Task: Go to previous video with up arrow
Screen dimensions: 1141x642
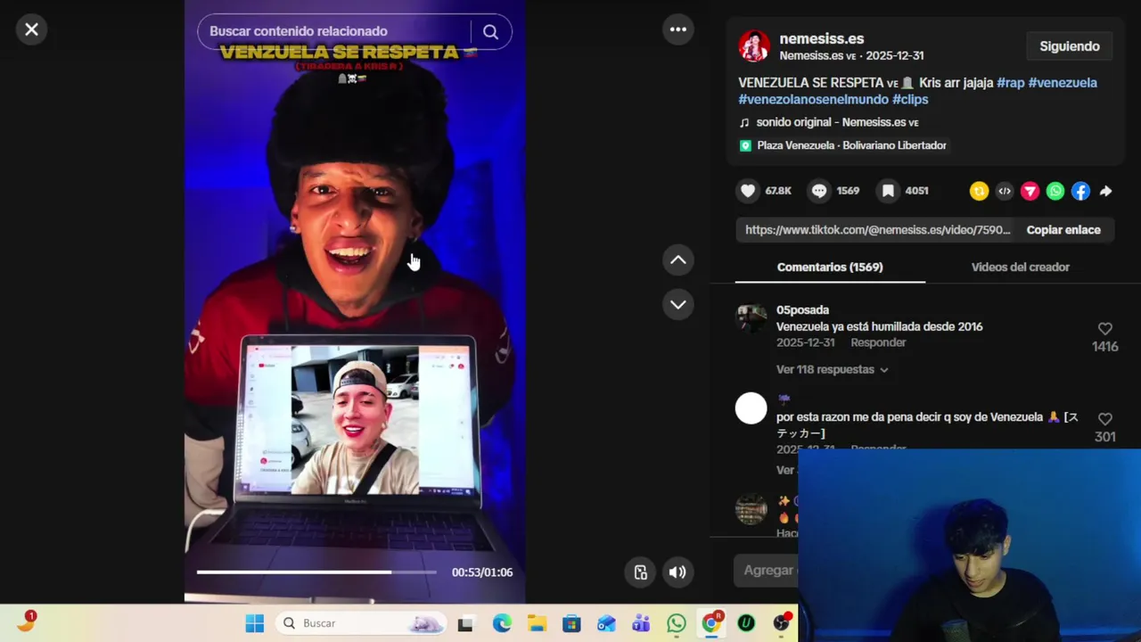Action: (x=678, y=260)
